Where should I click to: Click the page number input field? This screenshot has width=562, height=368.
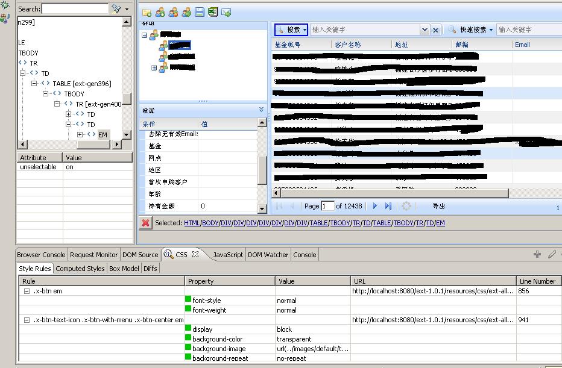(x=327, y=206)
